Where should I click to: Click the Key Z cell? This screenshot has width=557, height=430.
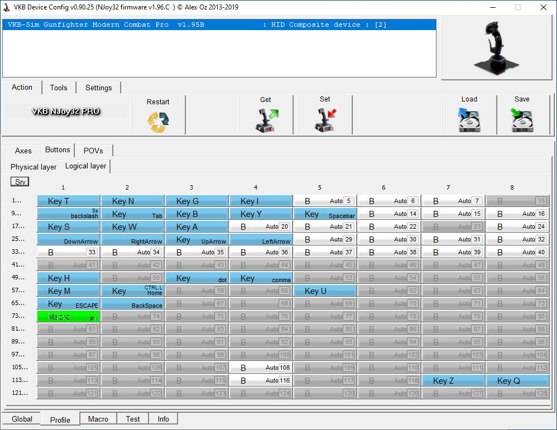click(x=453, y=380)
